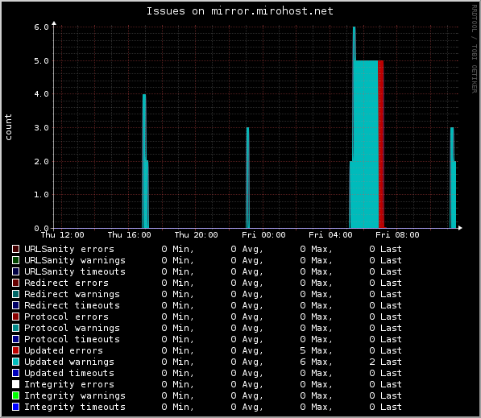Image resolution: width=481 pixels, height=418 pixels.
Task: Click the graph title 'Issues on mirror.mirohost.net'
Action: point(239,11)
